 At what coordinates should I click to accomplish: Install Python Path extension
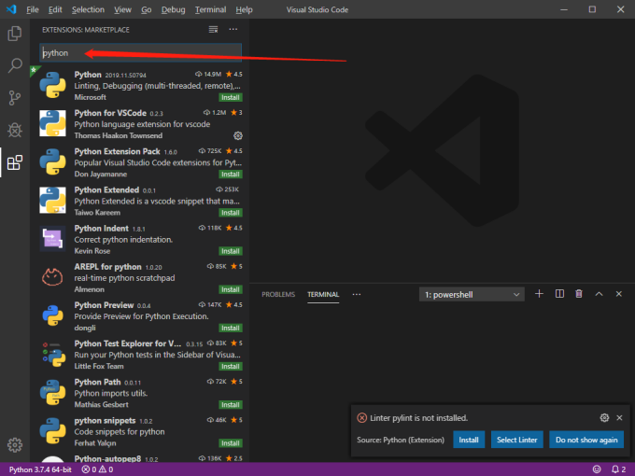(x=231, y=405)
